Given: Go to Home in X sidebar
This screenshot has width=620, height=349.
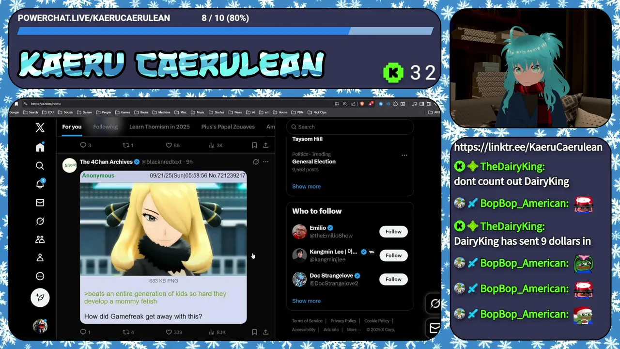Looking at the screenshot, I should point(40,147).
